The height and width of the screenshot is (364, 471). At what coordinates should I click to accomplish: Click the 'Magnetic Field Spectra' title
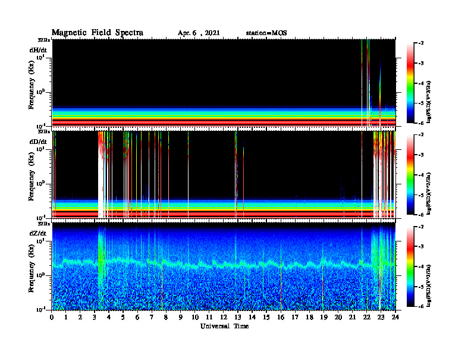(x=98, y=33)
